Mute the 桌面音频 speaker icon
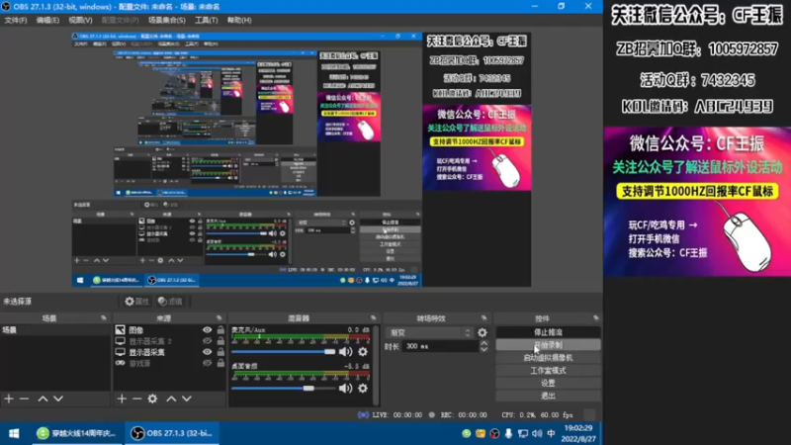791x445 pixels. click(345, 388)
